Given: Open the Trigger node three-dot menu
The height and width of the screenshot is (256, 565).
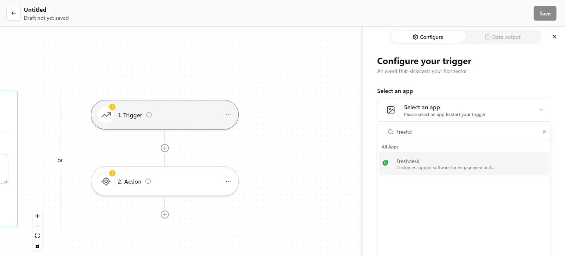Looking at the screenshot, I should (x=228, y=115).
